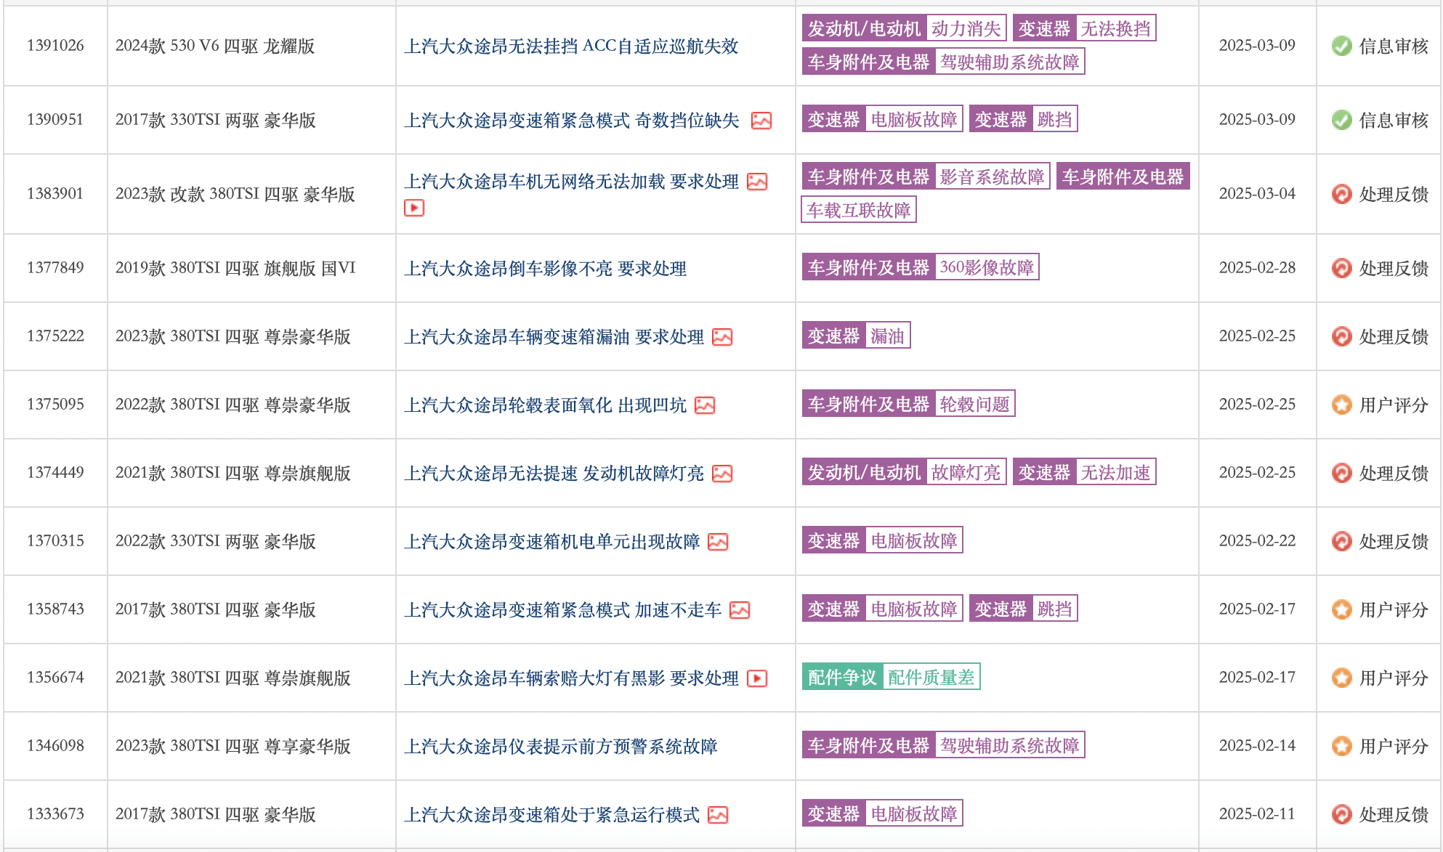Click the green 信息审核 status icon for 1391026
The width and height of the screenshot is (1443, 852).
1341,46
